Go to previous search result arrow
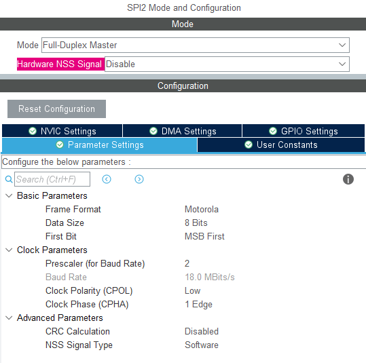 (107, 179)
